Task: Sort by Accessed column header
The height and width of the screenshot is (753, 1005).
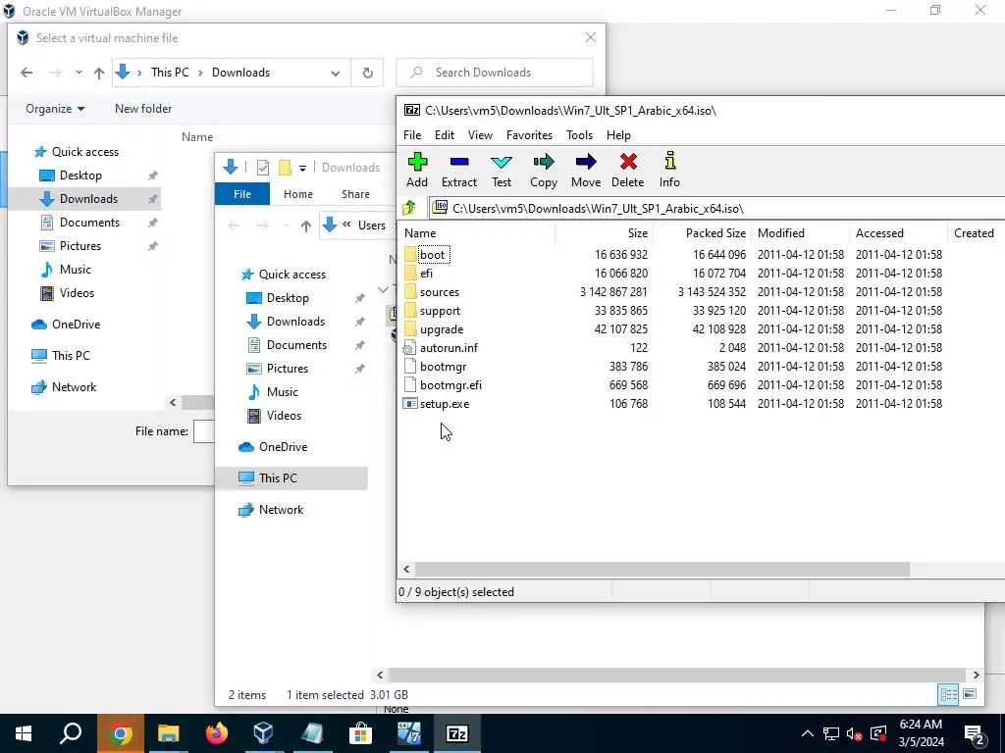Action: tap(899, 233)
